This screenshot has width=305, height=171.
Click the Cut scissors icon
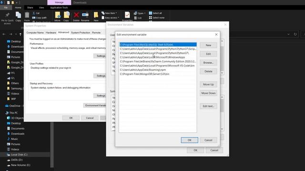pos(34,13)
